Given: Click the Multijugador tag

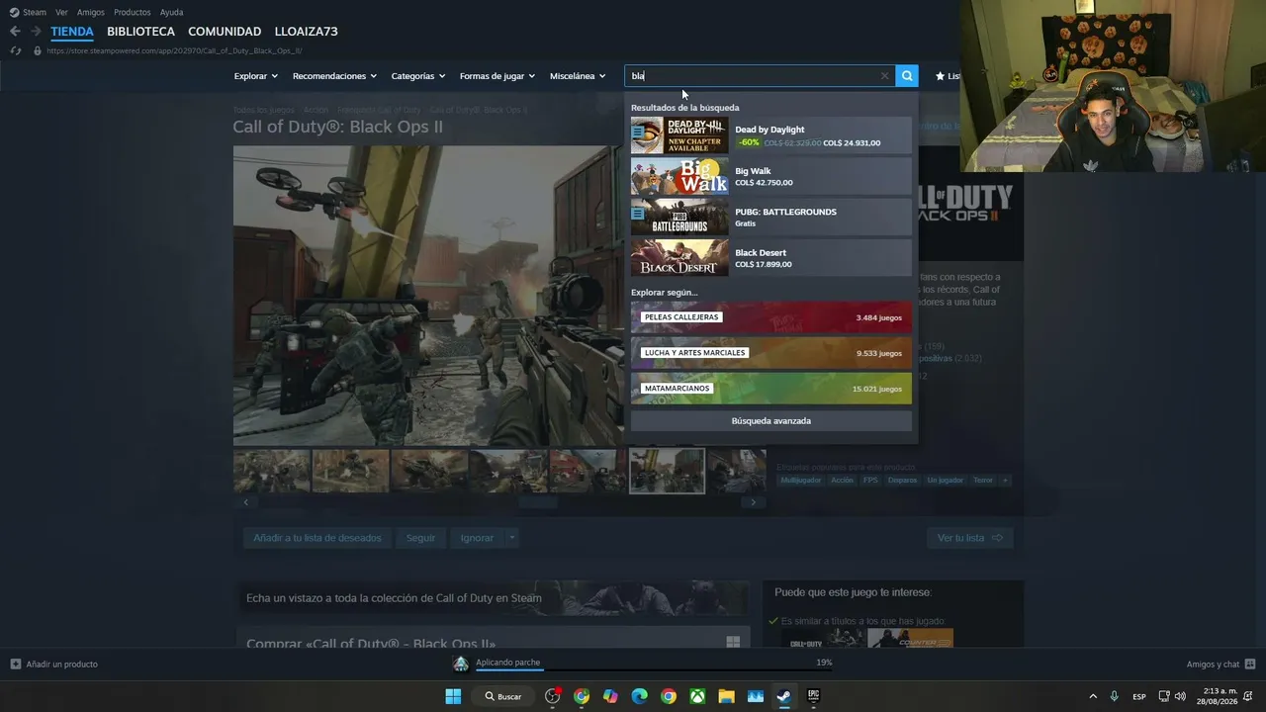Looking at the screenshot, I should click(x=801, y=481).
